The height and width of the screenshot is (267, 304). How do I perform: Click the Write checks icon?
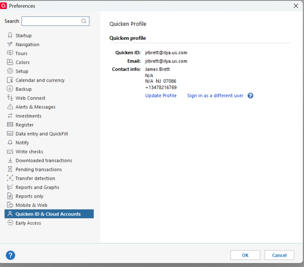click(10, 151)
